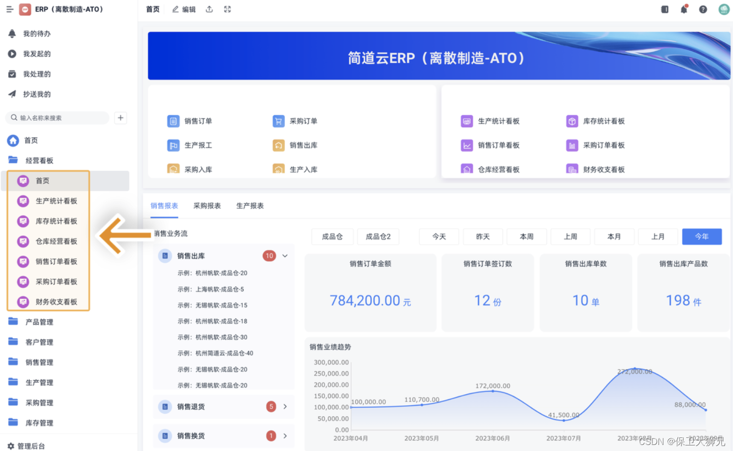
Task: Open the notification bell in top bar
Action: 684,9
